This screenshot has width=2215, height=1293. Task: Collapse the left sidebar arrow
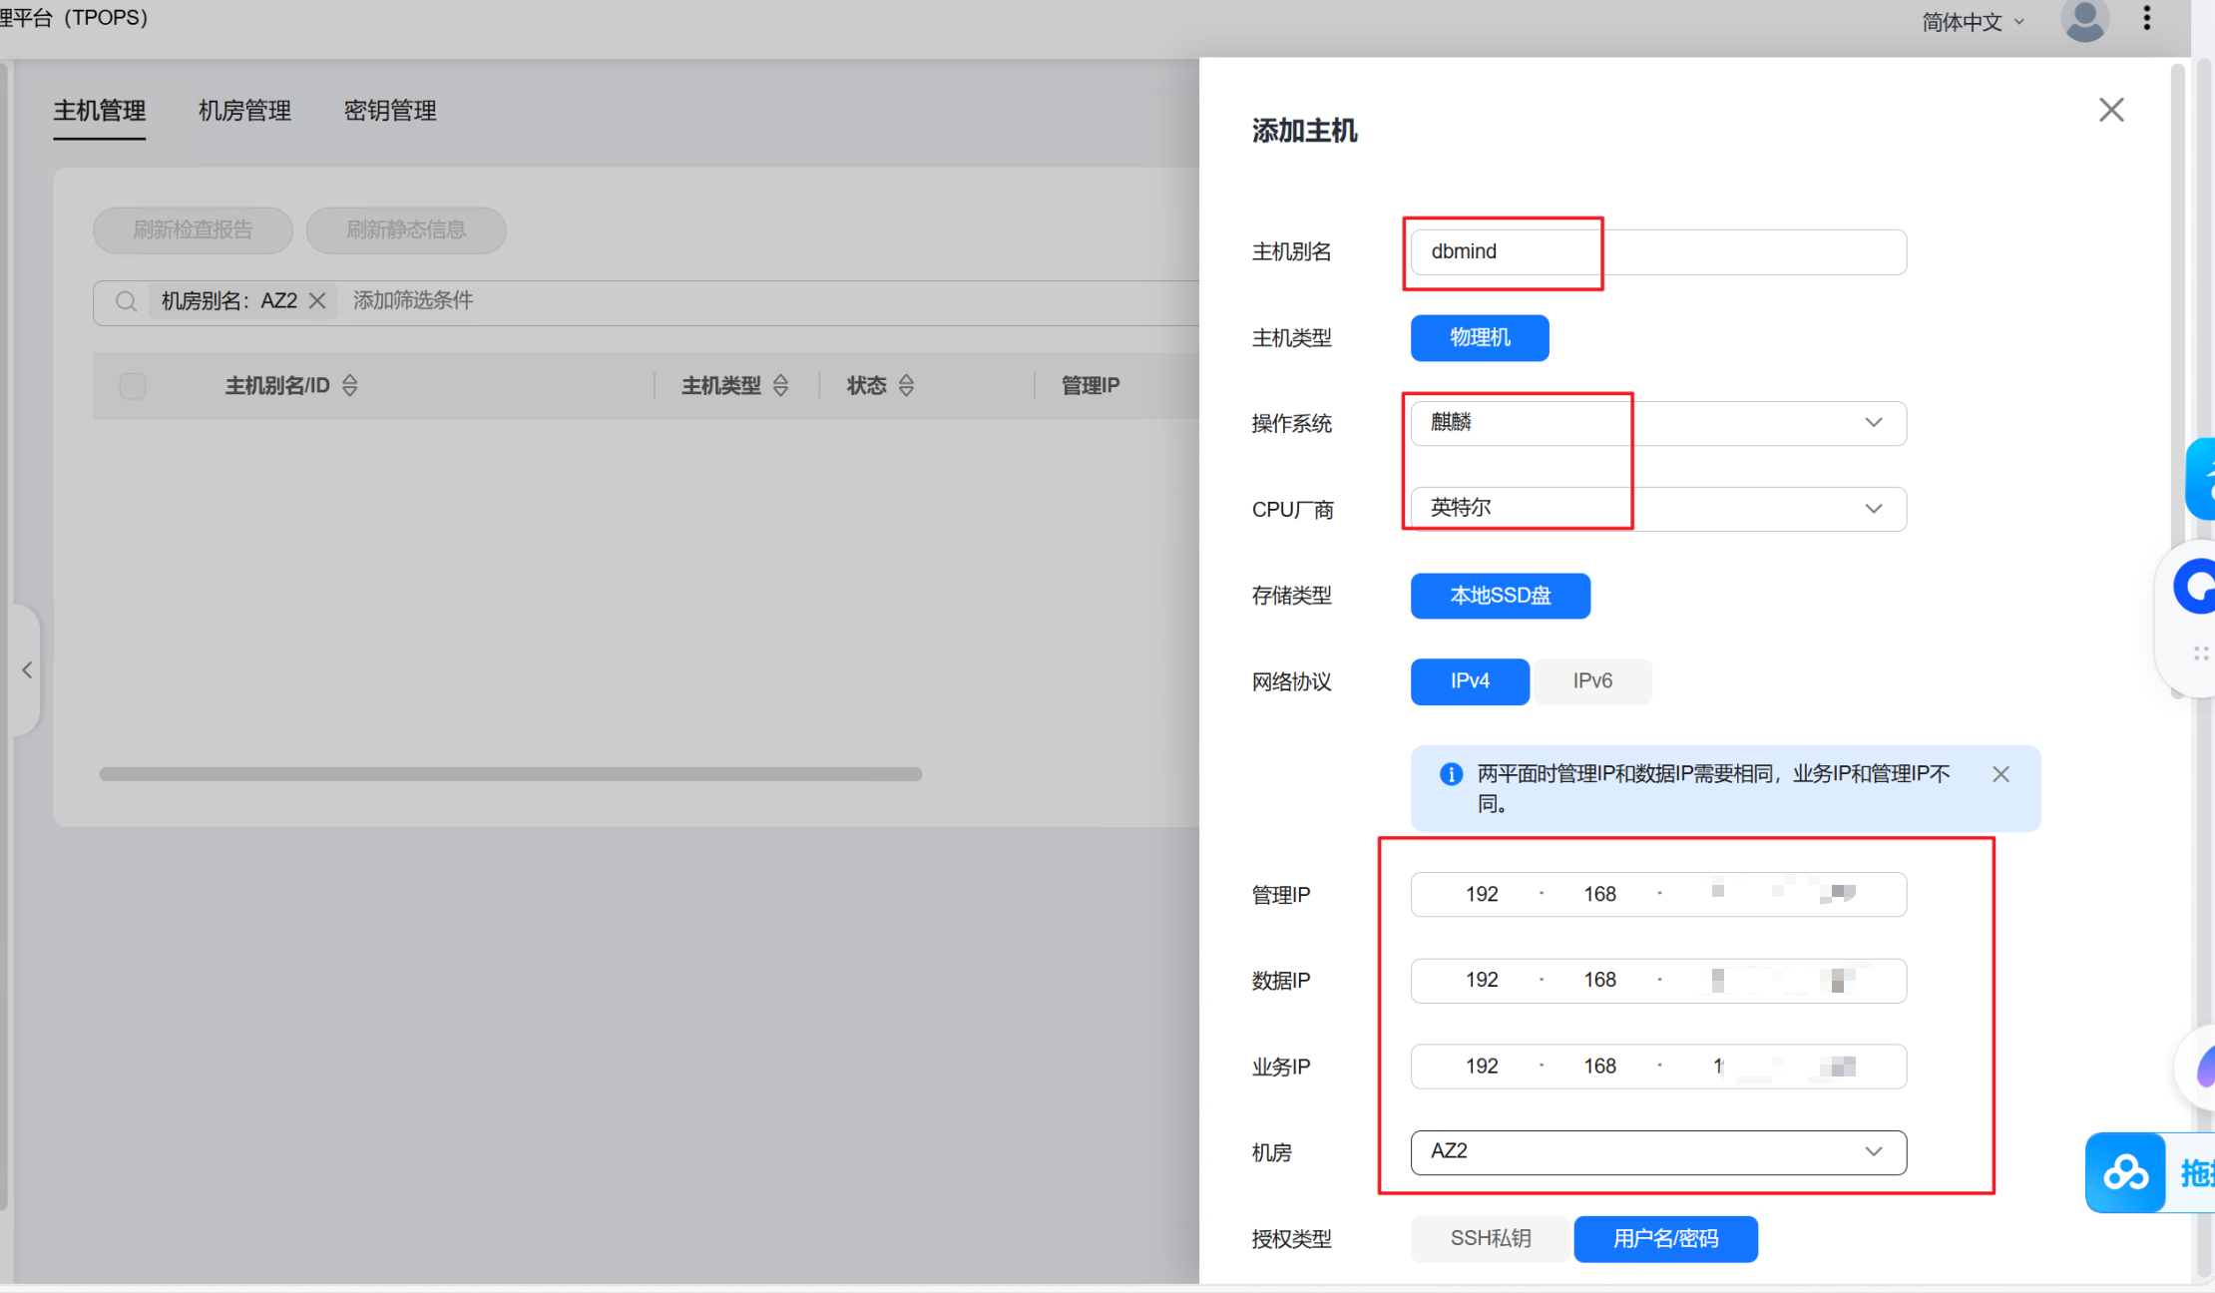coord(27,669)
